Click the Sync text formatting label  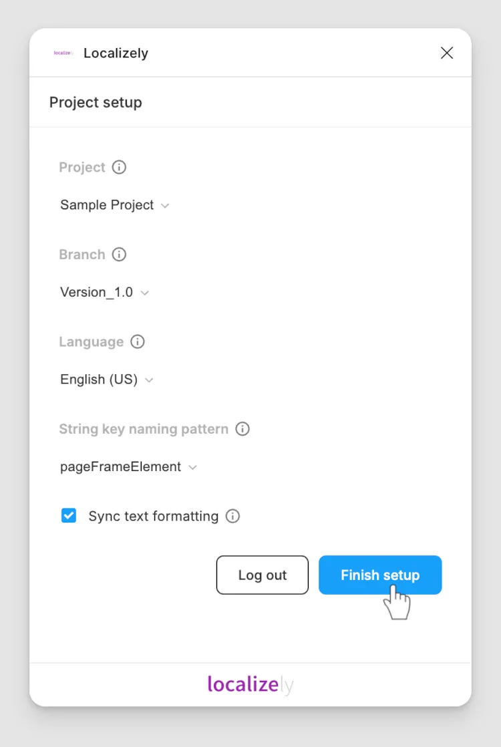pyautogui.click(x=154, y=516)
